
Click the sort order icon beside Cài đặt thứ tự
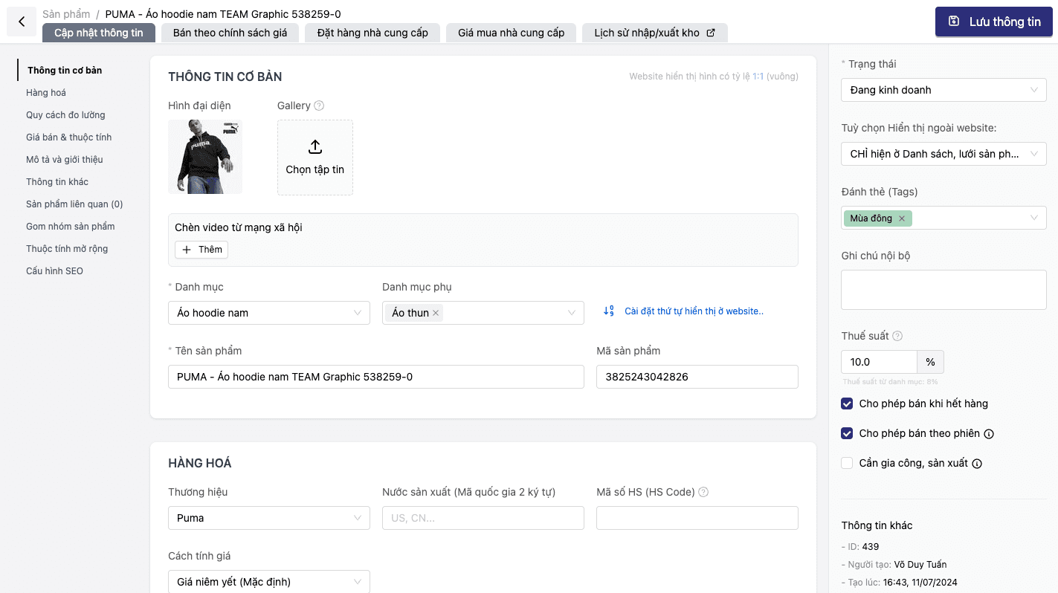[x=609, y=311]
